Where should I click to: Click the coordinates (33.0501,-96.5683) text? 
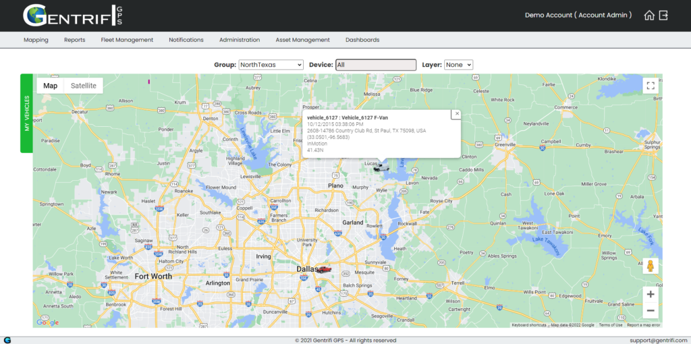(329, 138)
